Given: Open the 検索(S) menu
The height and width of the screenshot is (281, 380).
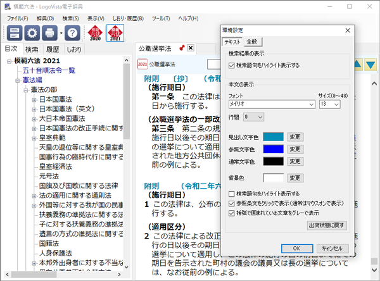Looking at the screenshot, I should coord(70,18).
